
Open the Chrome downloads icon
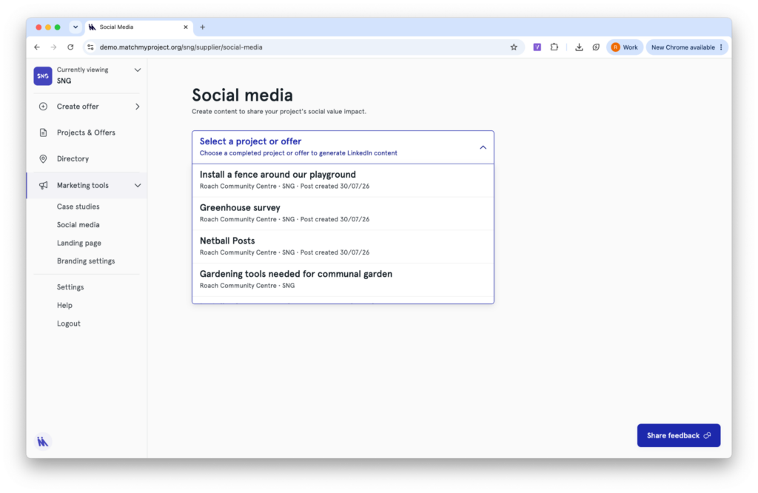[579, 47]
